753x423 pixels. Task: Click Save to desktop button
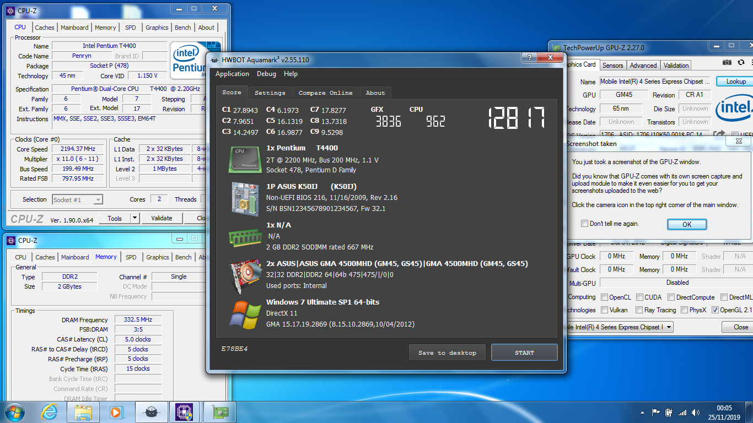click(x=447, y=352)
